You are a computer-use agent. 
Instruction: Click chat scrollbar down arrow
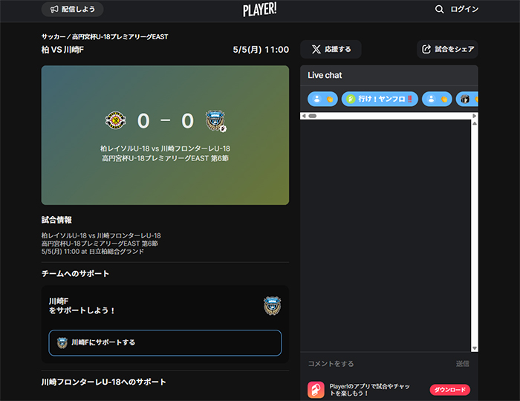click(x=475, y=348)
